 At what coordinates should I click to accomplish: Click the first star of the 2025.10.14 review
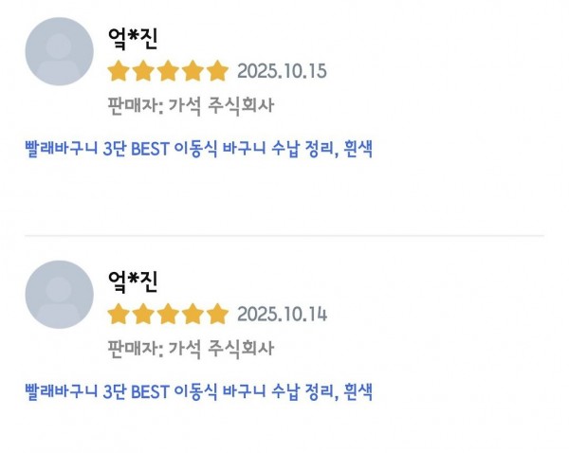pos(119,315)
